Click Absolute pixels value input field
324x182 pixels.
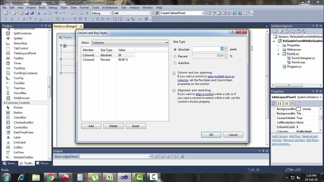click(208, 49)
